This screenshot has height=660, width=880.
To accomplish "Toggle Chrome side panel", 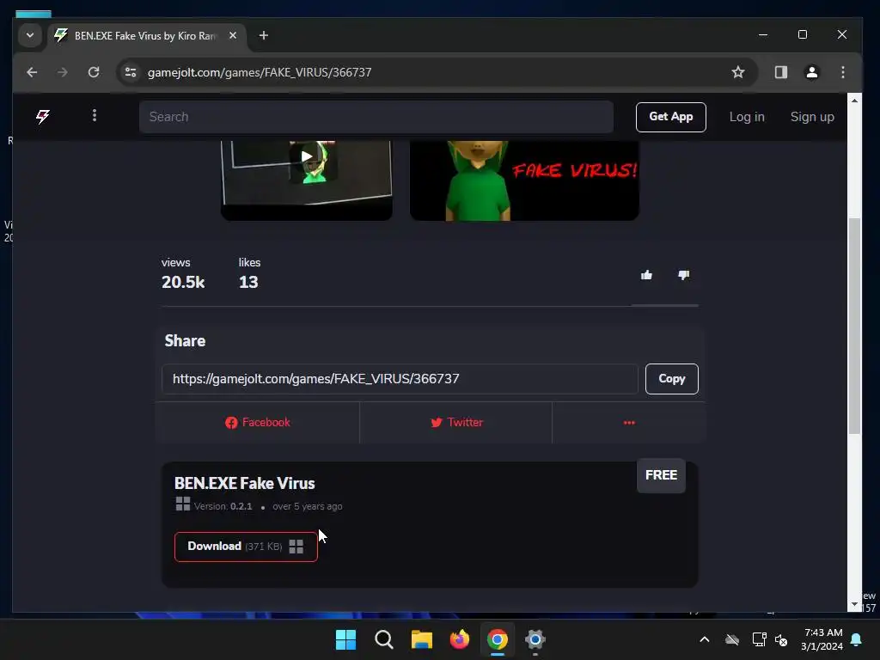I will pyautogui.click(x=780, y=72).
